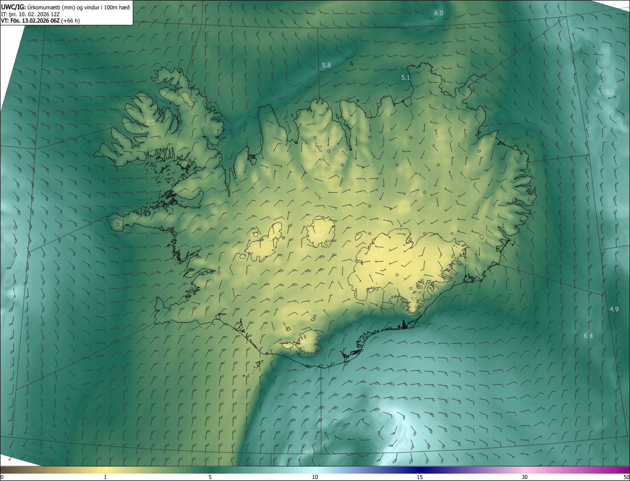Pick the 2.8 value over the Westfjords

(x=150, y=122)
